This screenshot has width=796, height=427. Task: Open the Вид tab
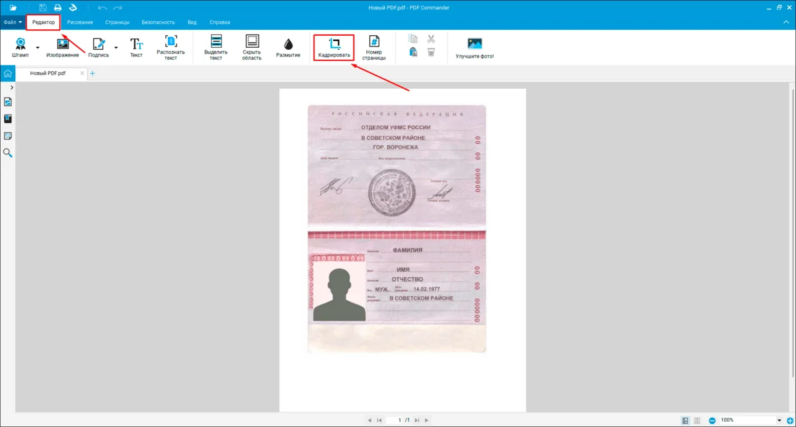coord(192,22)
